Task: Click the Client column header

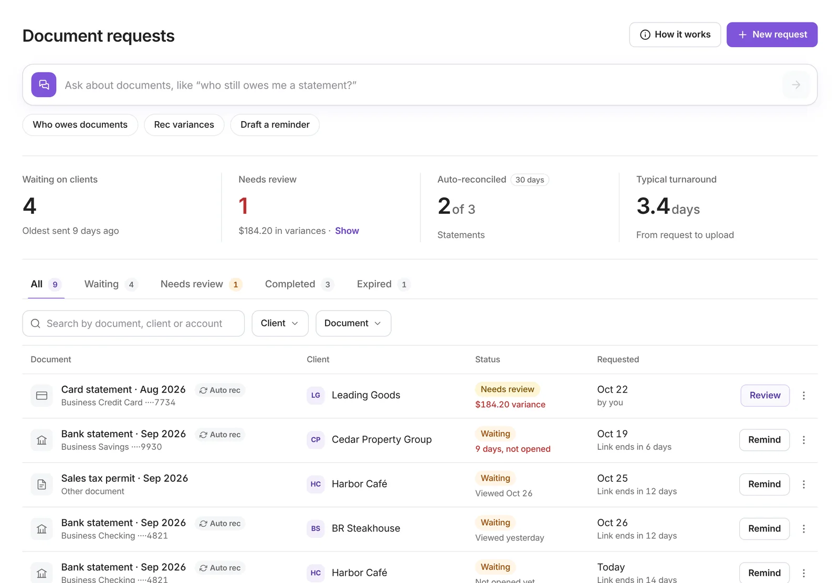Action: click(318, 360)
